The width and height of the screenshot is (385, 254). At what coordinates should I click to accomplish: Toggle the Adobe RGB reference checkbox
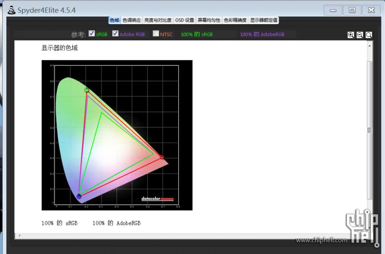pos(115,33)
